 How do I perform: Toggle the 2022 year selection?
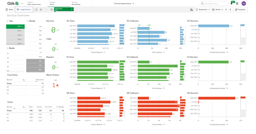point(19,26)
